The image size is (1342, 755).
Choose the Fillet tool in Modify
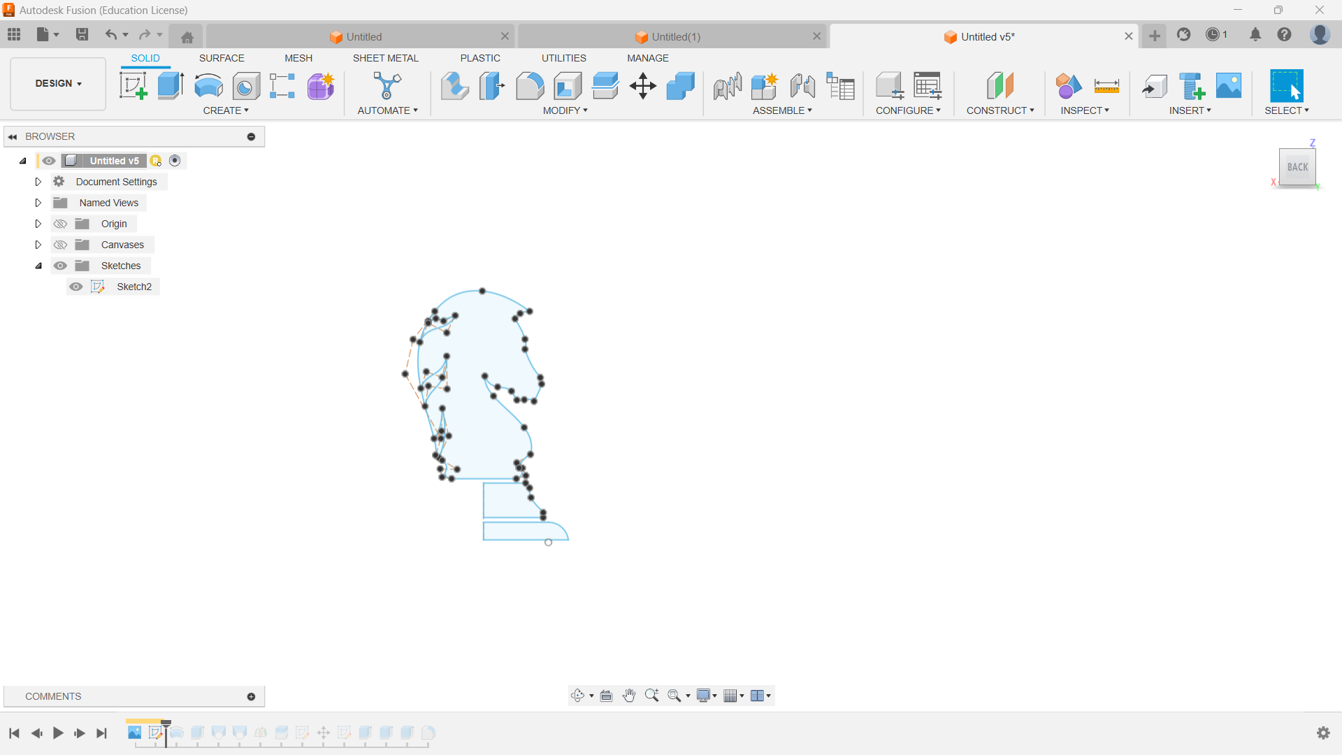click(530, 86)
